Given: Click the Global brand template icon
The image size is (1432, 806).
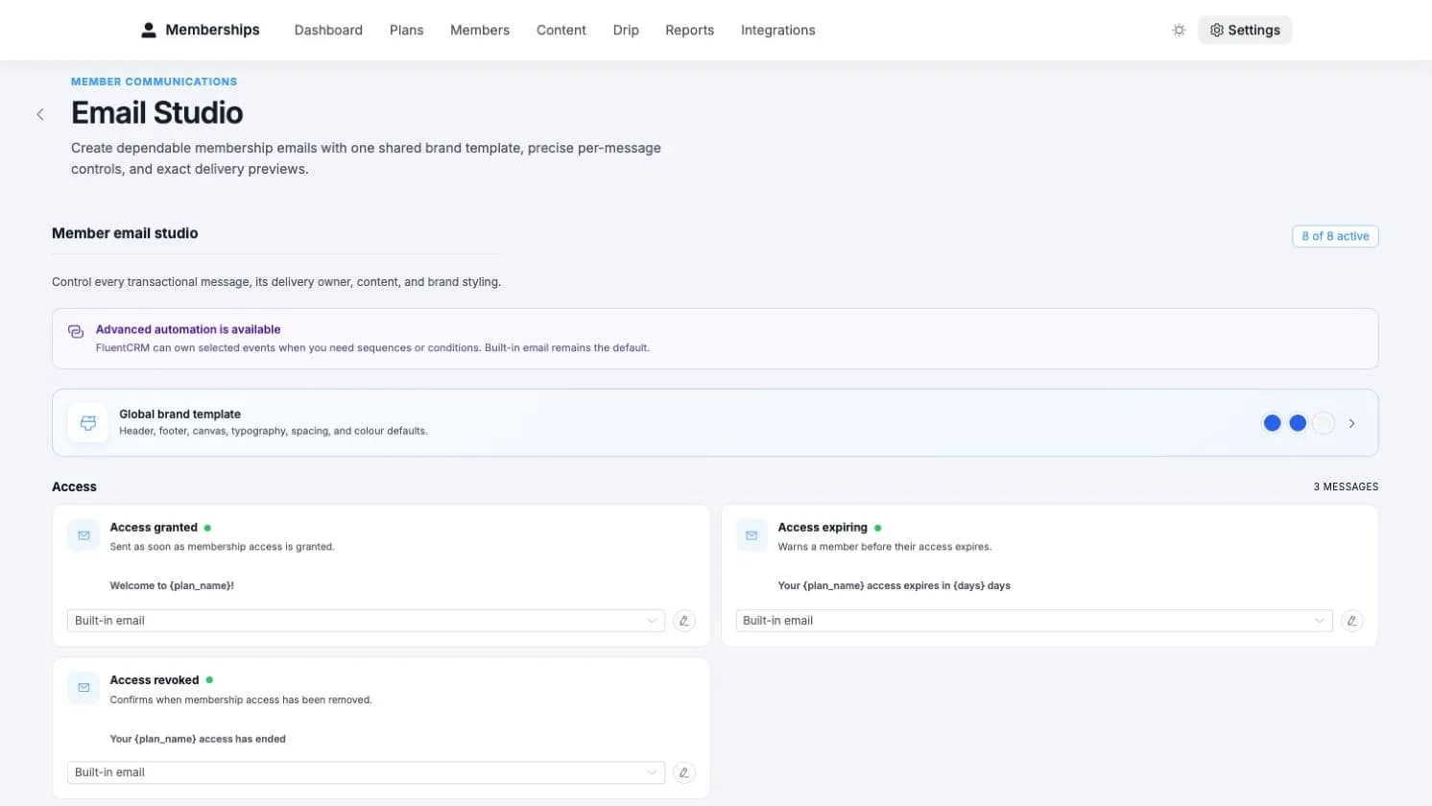Looking at the screenshot, I should pos(88,422).
